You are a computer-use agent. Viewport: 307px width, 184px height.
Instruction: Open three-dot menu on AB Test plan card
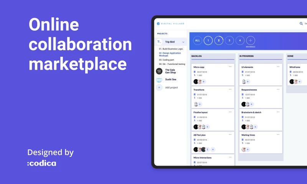(230, 135)
